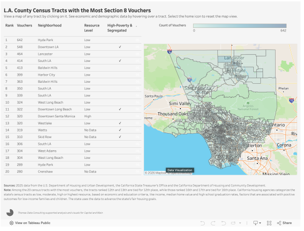Click the Phelan label on the map
The width and height of the screenshot is (304, 231).
pos(283,88)
